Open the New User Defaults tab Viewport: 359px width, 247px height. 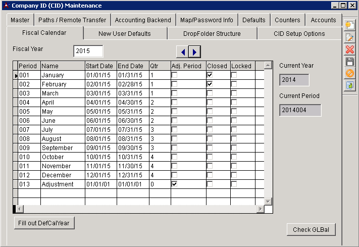pyautogui.click(x=125, y=34)
